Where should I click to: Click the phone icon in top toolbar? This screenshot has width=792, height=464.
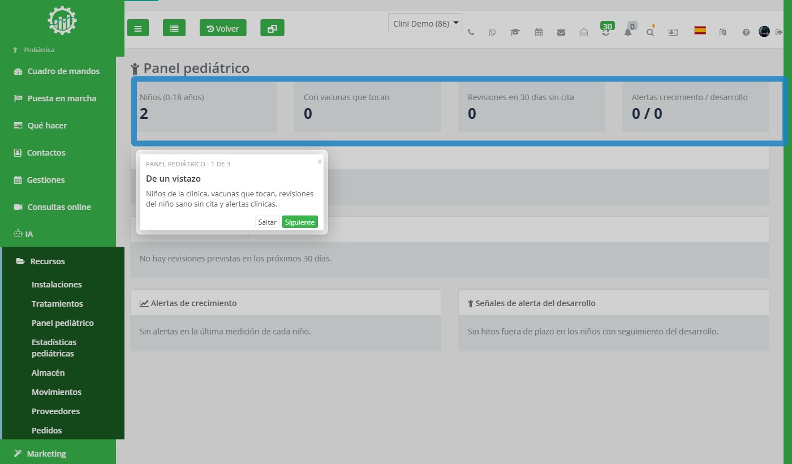click(x=471, y=32)
